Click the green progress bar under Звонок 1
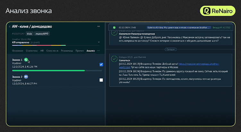241x132 pixels. tap(57, 70)
